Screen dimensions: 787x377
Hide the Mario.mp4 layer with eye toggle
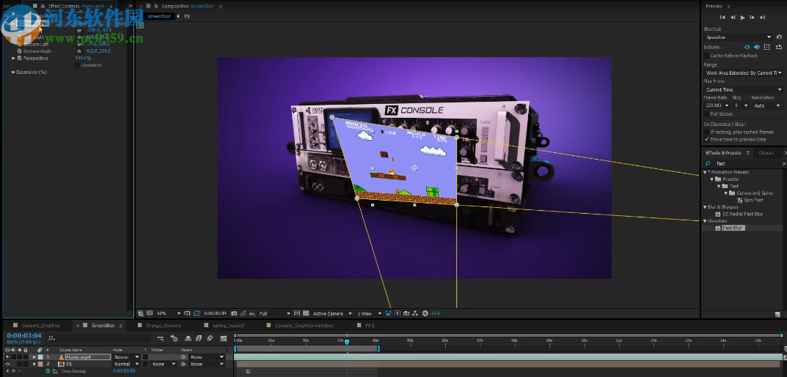tap(7, 357)
